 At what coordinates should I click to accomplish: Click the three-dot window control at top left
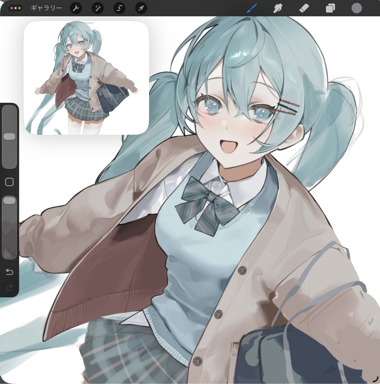point(15,8)
